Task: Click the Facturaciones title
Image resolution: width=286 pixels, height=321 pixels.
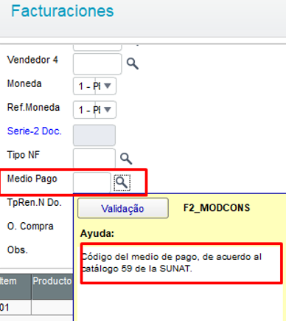Action: [x=63, y=11]
